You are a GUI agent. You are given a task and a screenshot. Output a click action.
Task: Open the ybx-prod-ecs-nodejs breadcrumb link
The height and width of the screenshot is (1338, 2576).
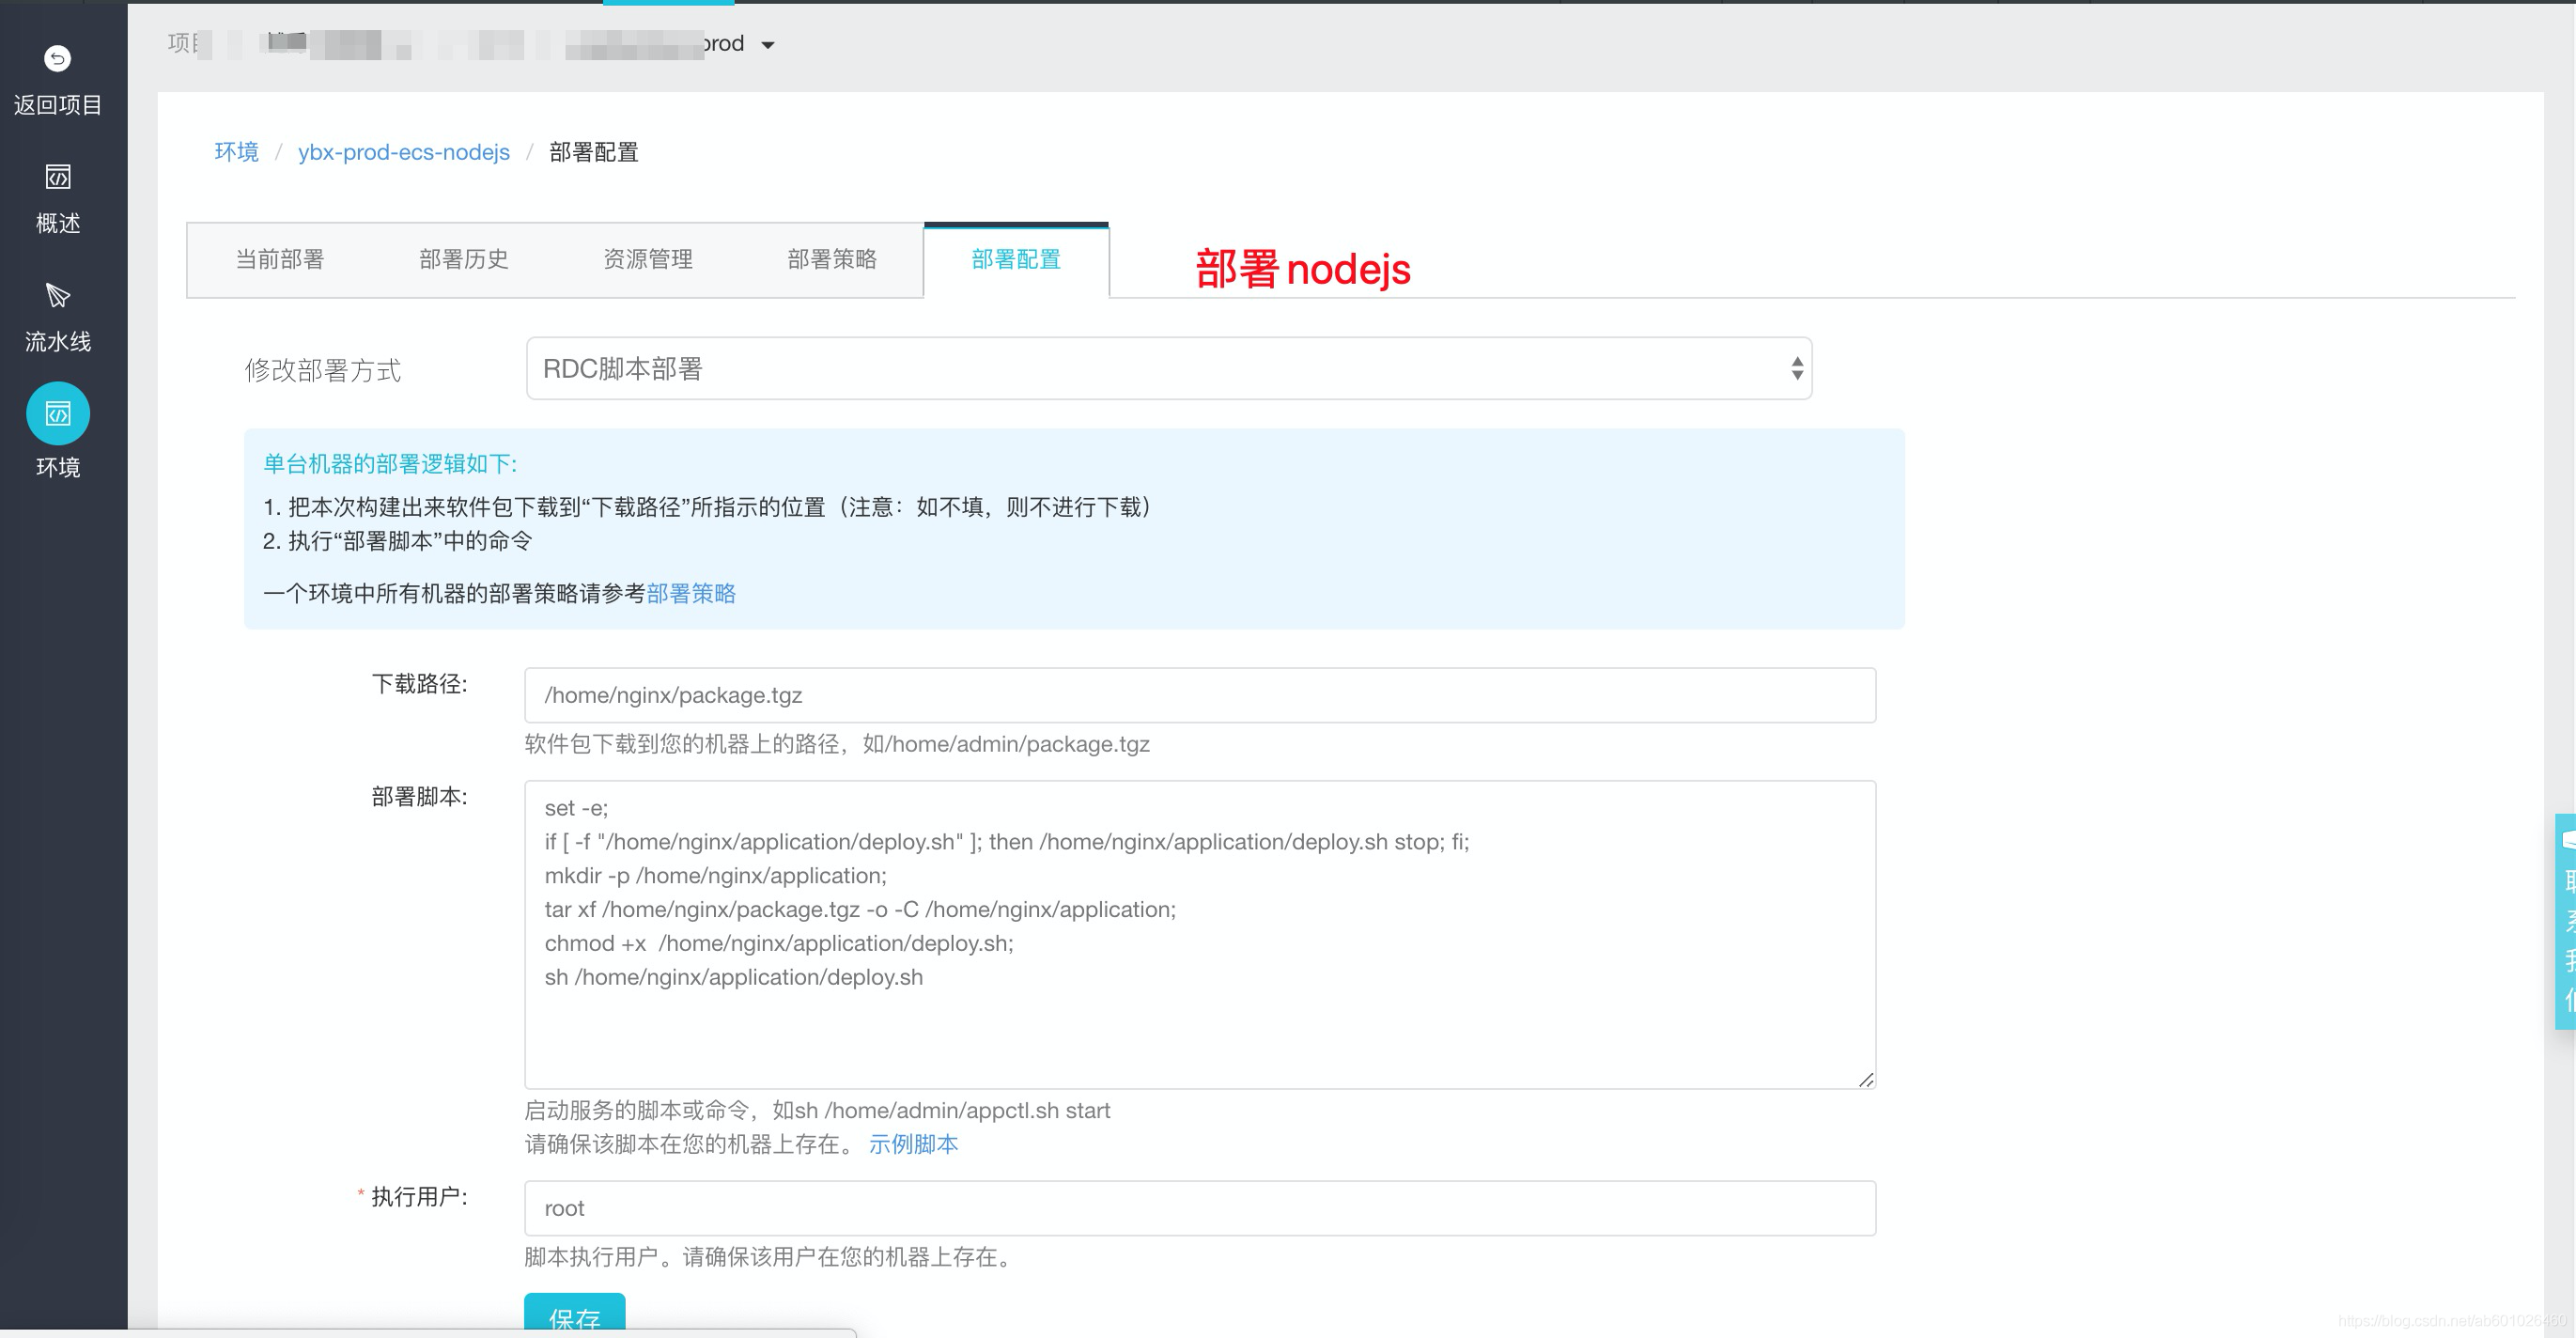pos(404,152)
